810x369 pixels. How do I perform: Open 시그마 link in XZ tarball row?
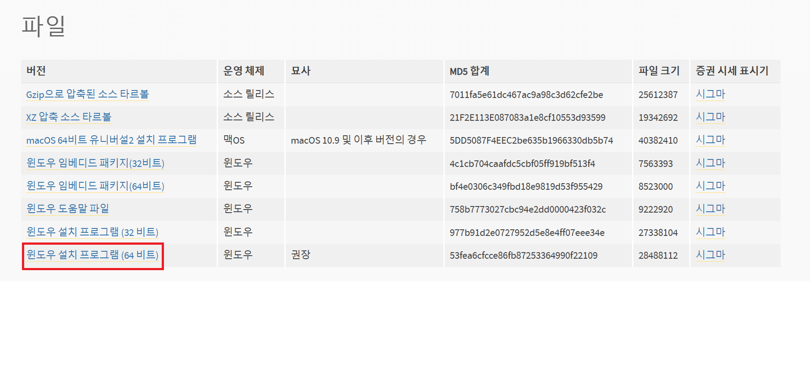pos(710,117)
